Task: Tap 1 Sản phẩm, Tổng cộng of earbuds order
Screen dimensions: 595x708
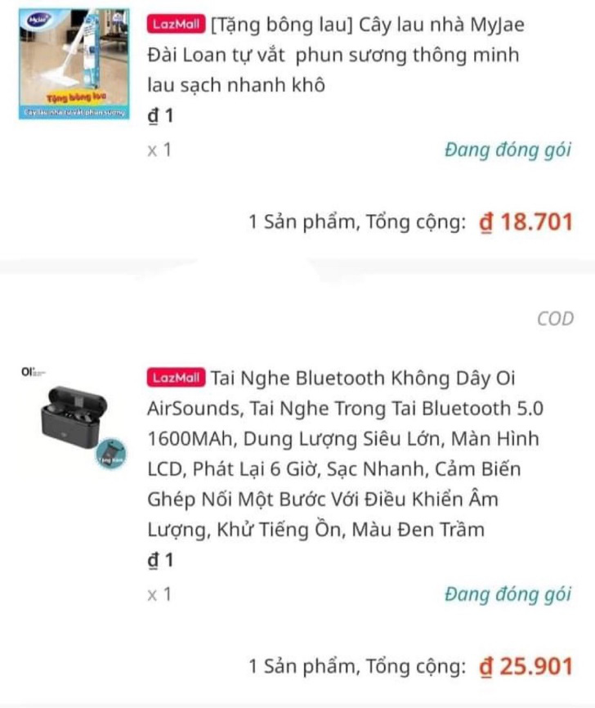Action: pyautogui.click(x=357, y=666)
